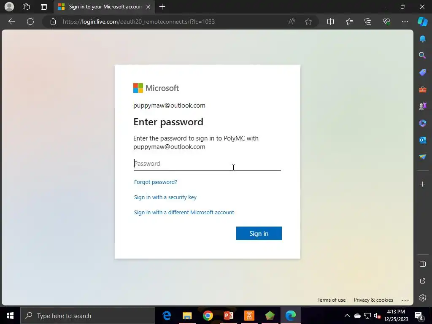Sign in with a different Microsoft account
The width and height of the screenshot is (432, 324).
184,213
